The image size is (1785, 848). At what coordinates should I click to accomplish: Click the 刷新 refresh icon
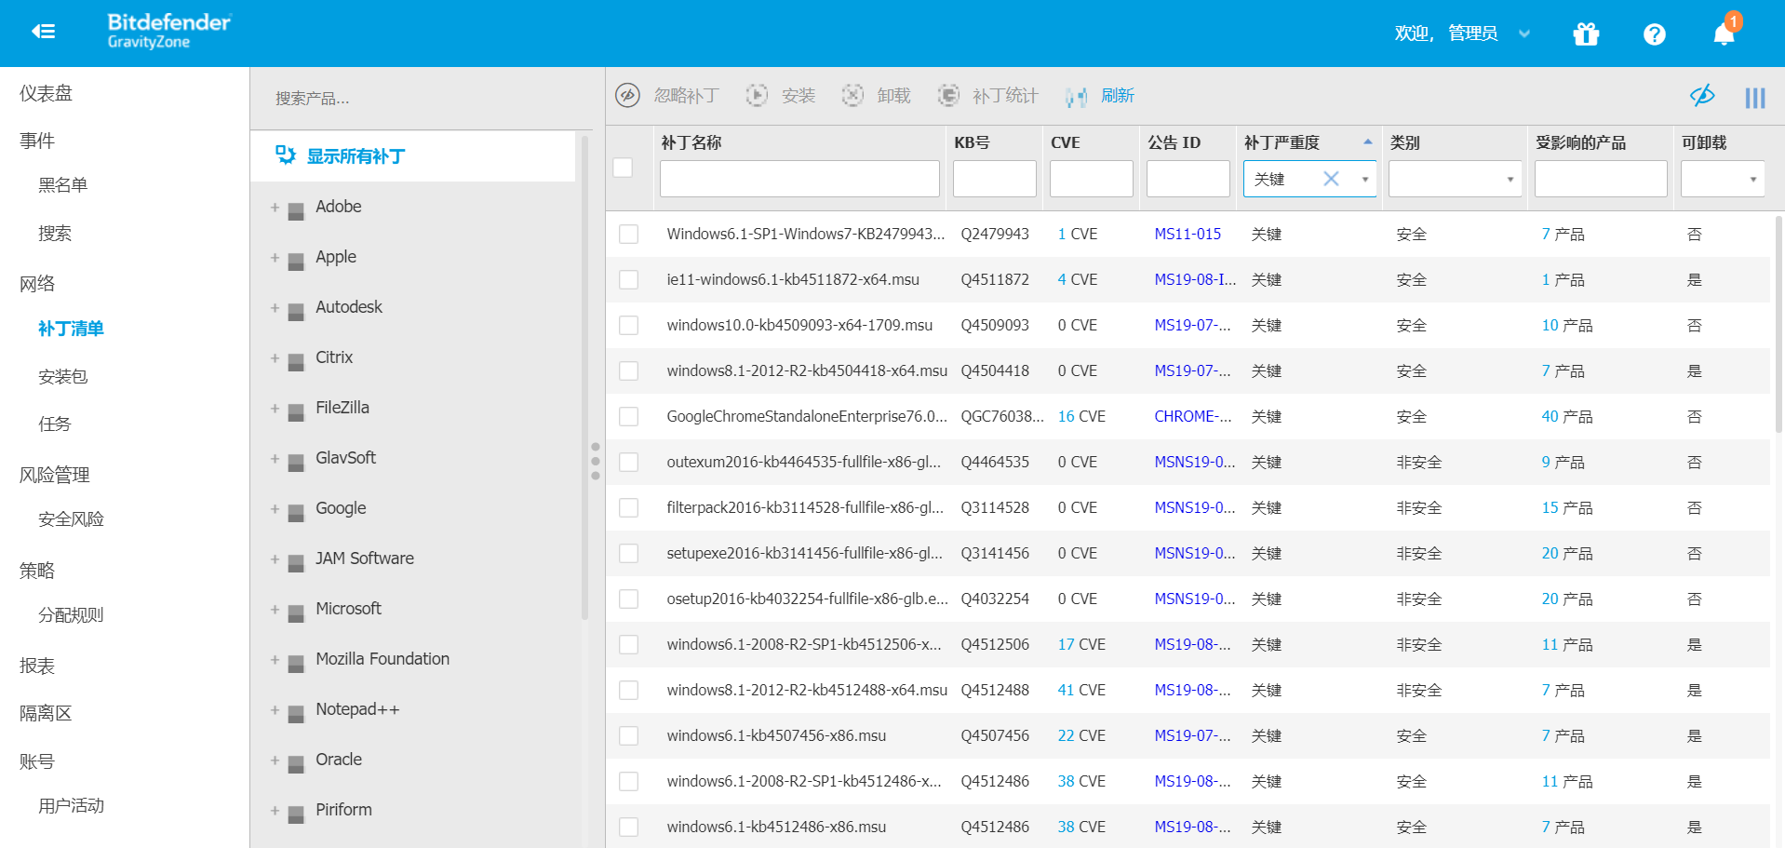click(x=1077, y=96)
